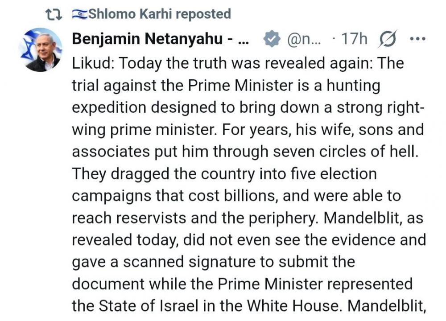Click the truncated @n... account handle

click(x=304, y=39)
